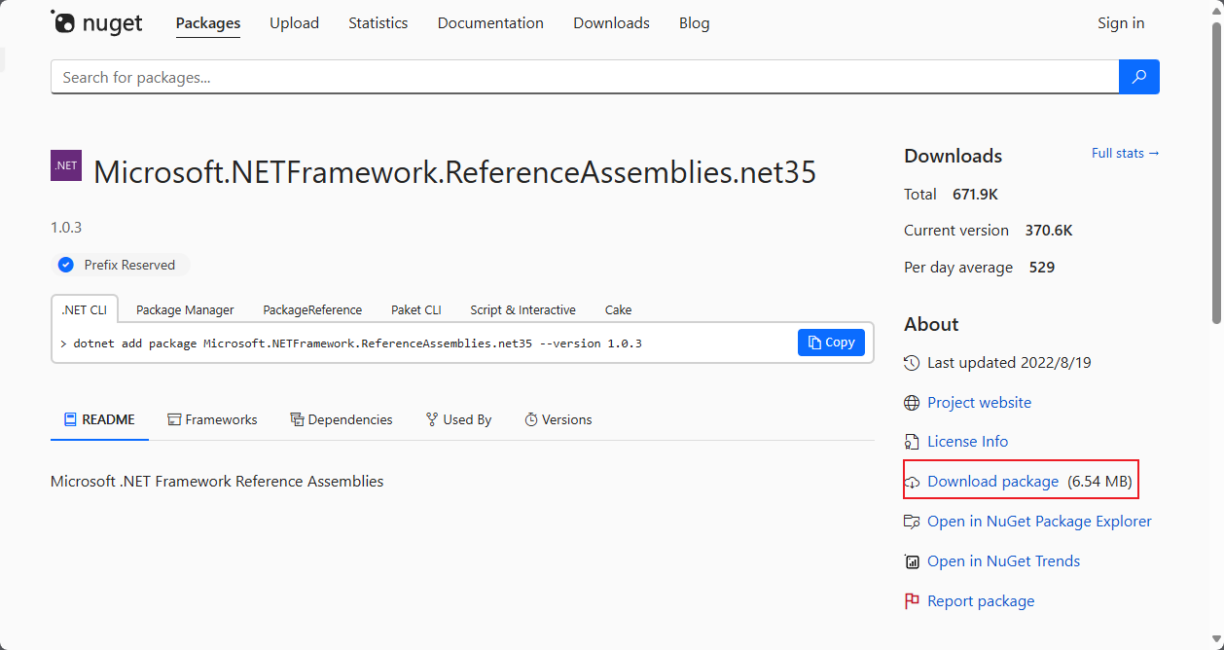Click the globe icon beside Project website
Image resolution: width=1224 pixels, height=650 pixels.
tap(912, 403)
